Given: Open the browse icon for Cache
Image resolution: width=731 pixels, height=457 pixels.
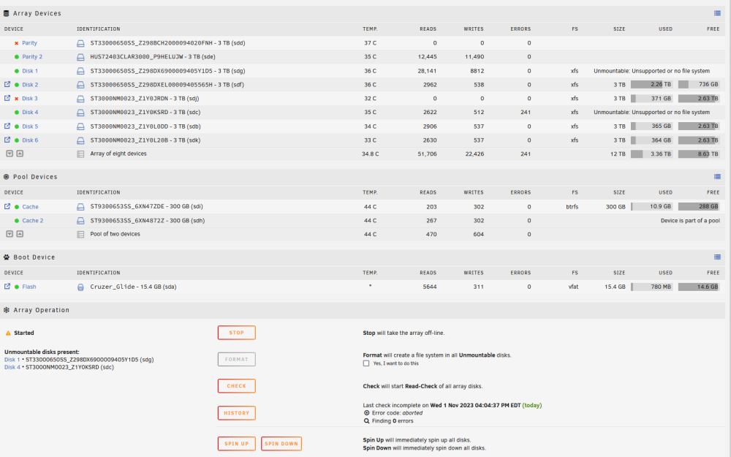Looking at the screenshot, I should coord(7,206).
